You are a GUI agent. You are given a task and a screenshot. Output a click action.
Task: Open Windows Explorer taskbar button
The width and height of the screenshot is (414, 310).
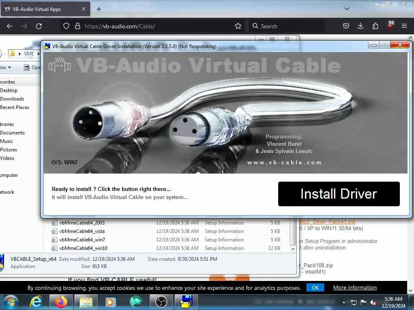coord(86,302)
